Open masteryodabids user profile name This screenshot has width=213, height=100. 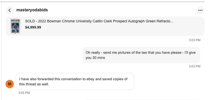pyautogui.click(x=32, y=10)
